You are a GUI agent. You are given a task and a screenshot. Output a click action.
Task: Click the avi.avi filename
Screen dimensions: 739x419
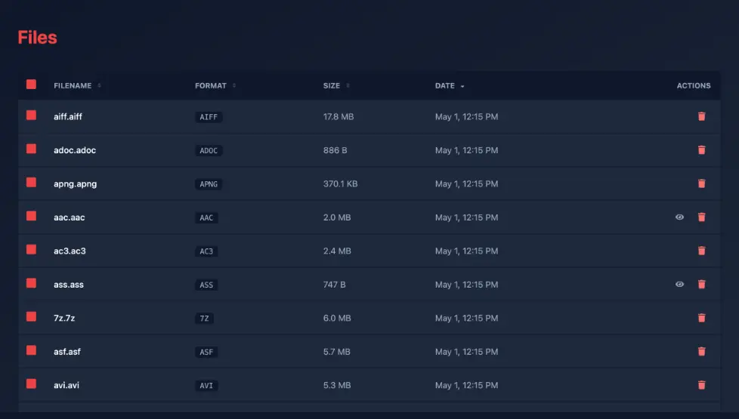pos(66,385)
